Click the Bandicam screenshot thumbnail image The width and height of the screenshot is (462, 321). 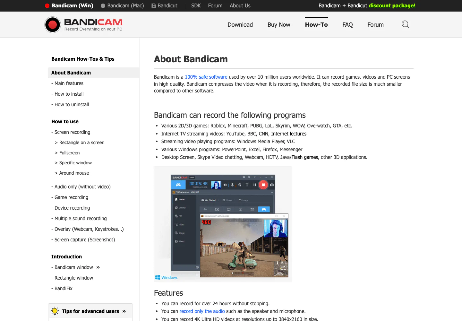click(x=223, y=224)
